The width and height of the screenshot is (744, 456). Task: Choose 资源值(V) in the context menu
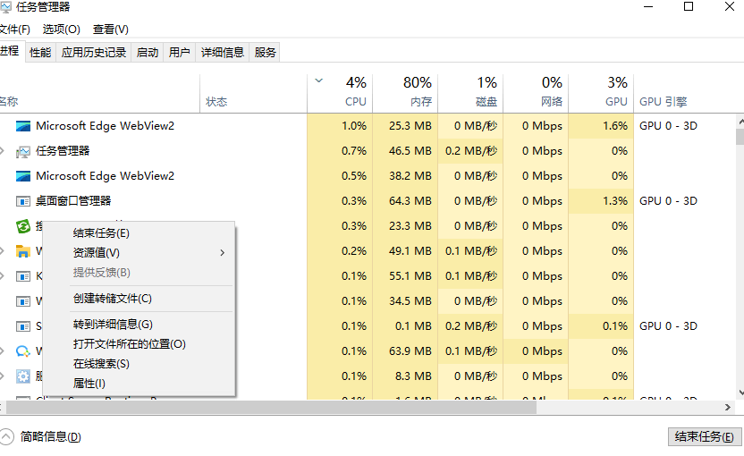coord(139,253)
